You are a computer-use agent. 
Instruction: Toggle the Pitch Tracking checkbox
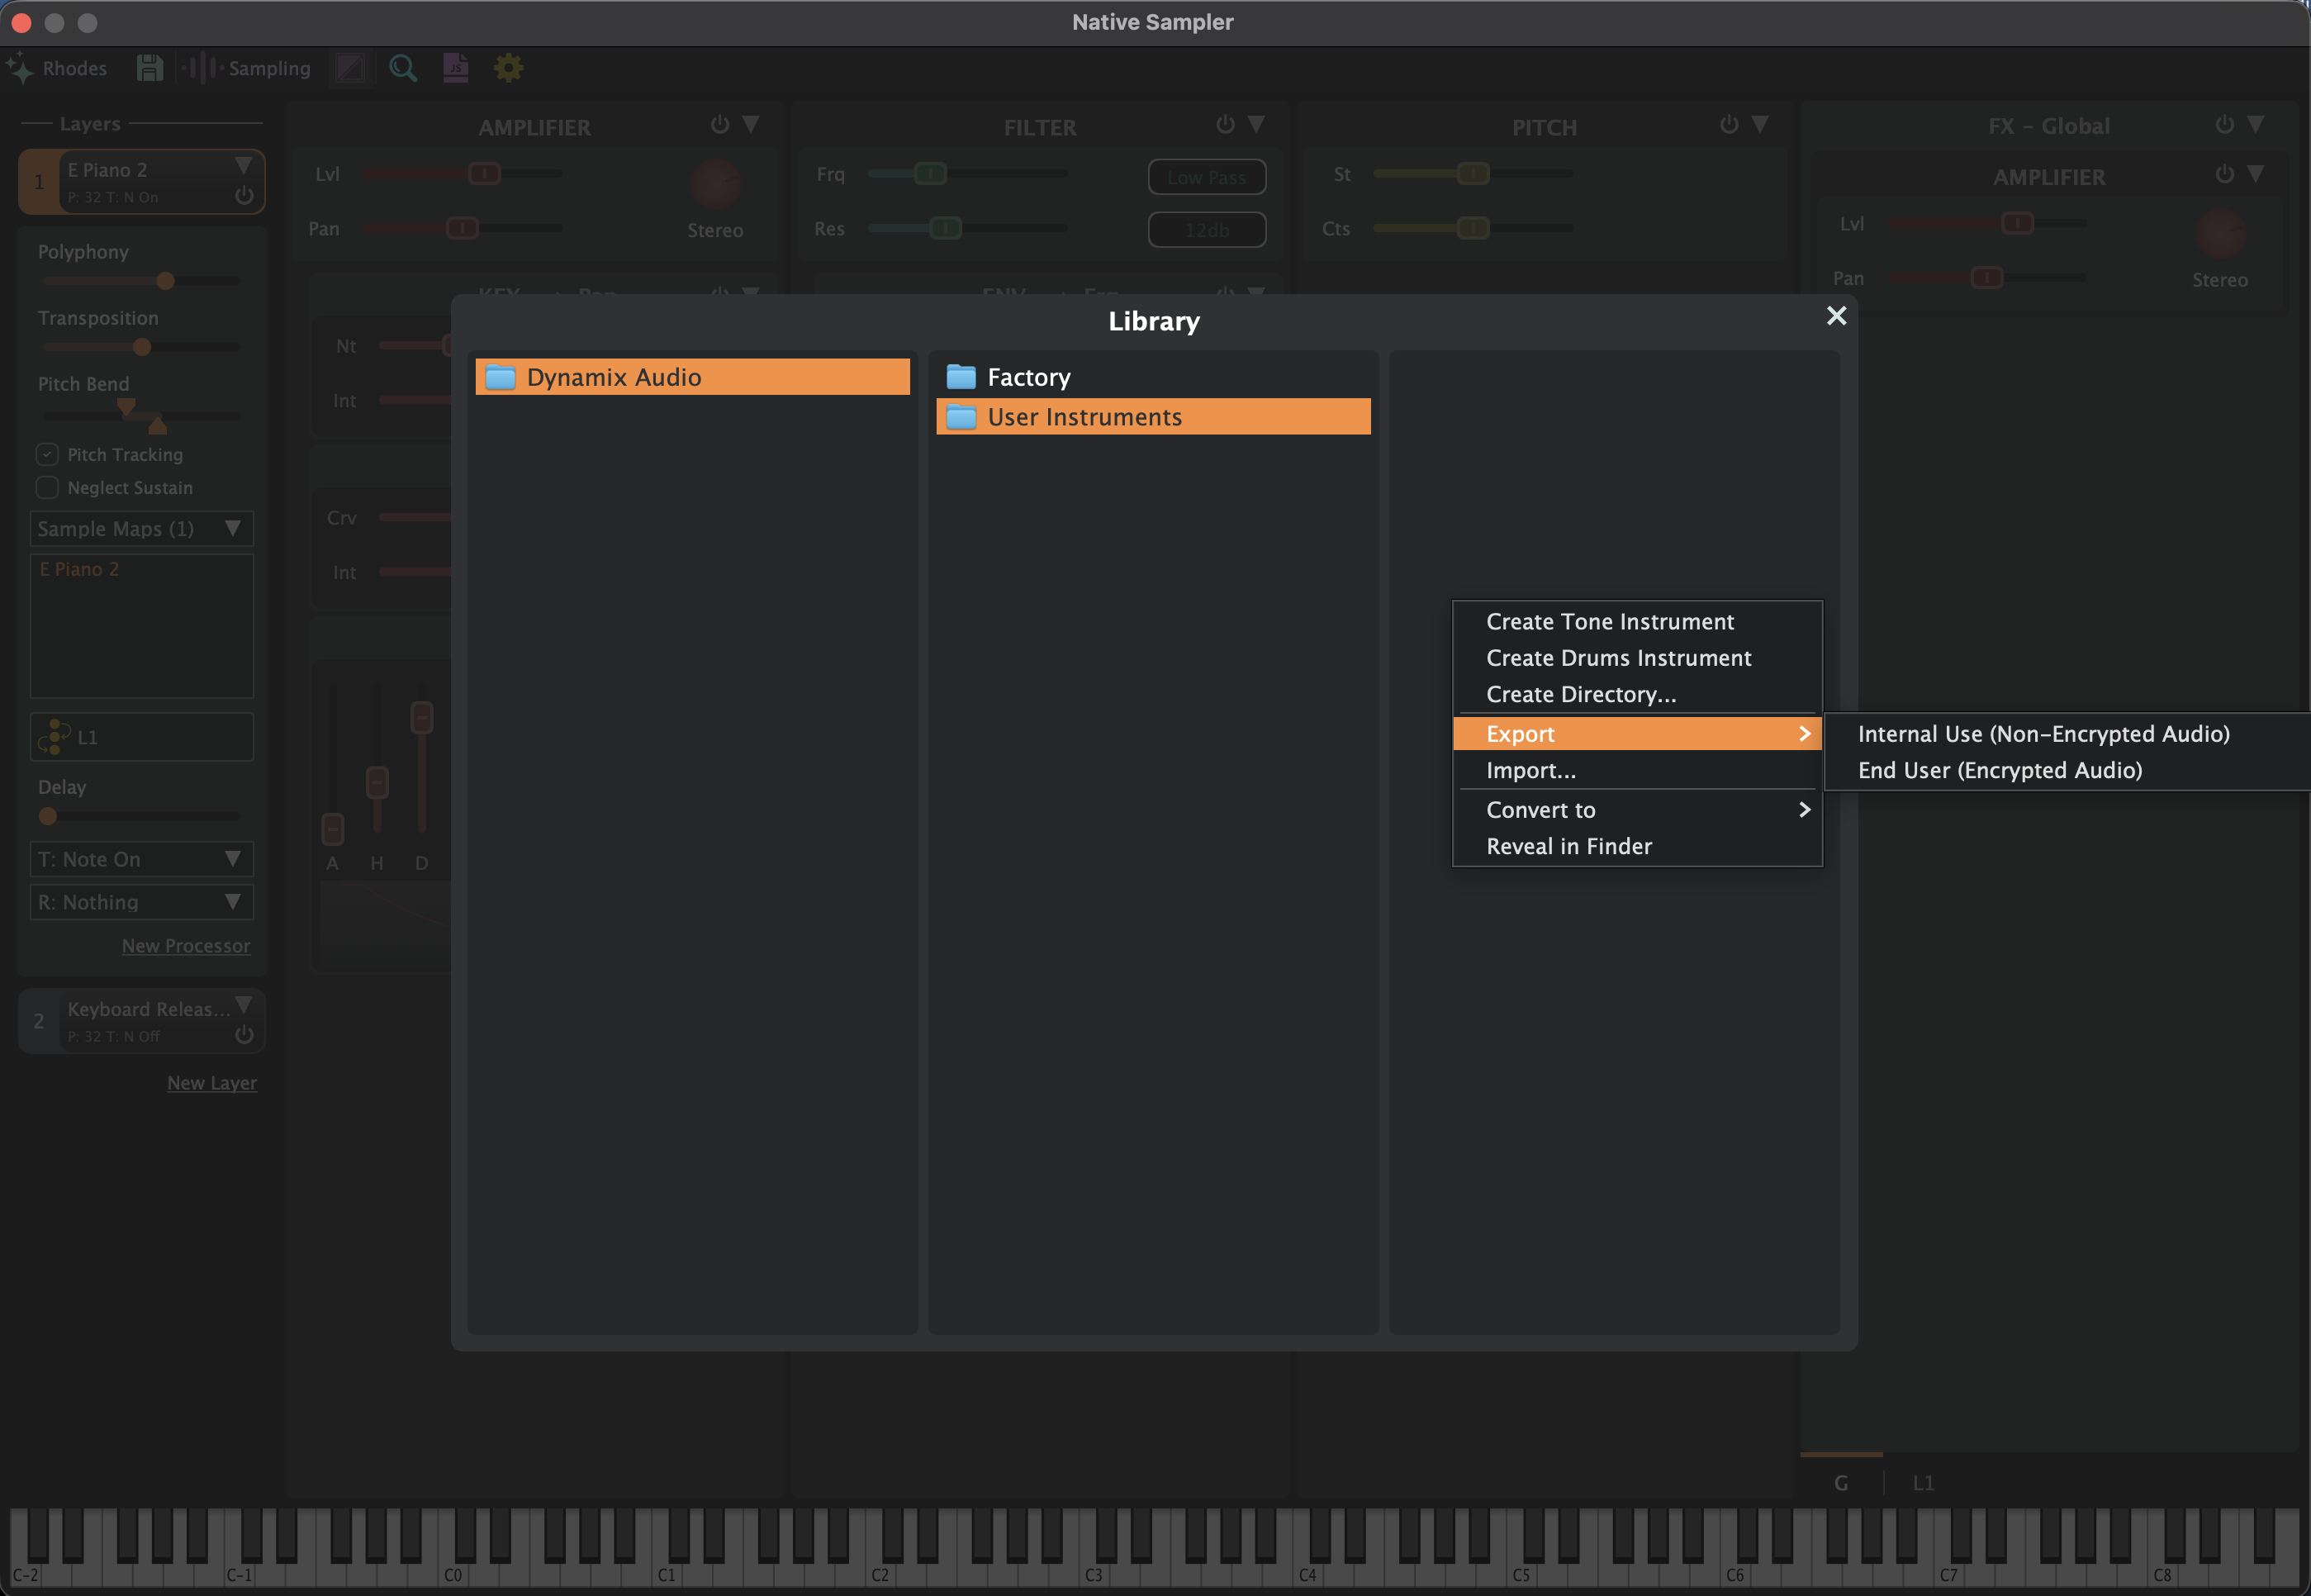coord(47,454)
